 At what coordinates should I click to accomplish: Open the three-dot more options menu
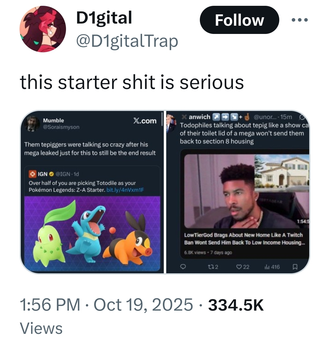tap(300, 20)
